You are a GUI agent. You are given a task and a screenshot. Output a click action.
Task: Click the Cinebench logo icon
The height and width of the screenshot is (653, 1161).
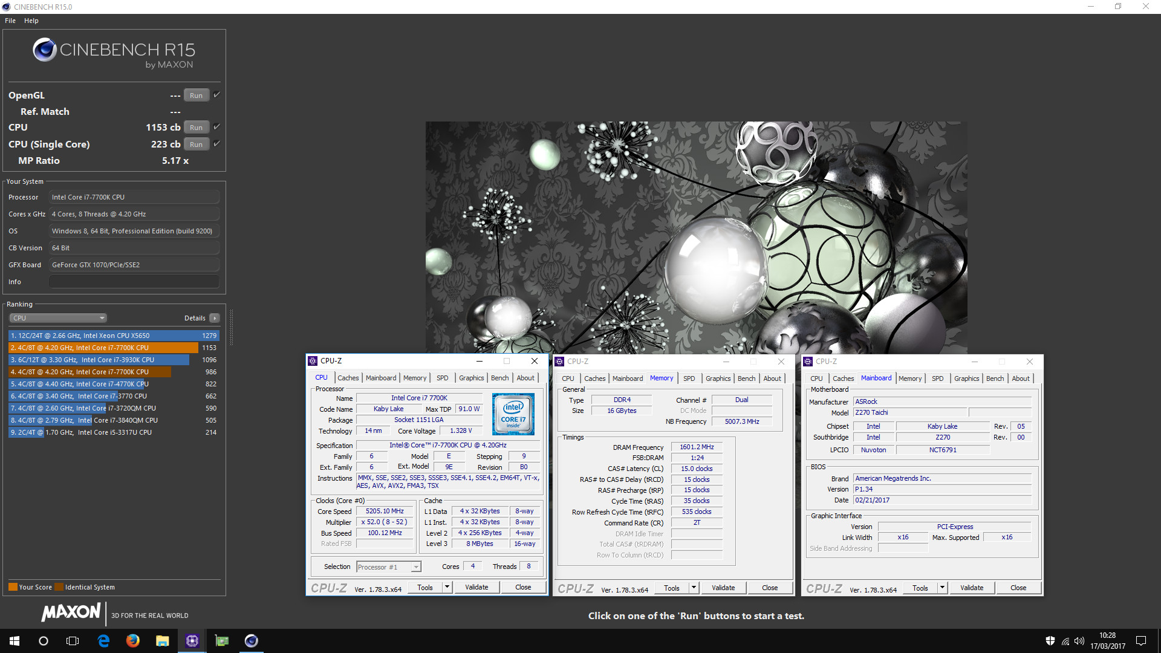(x=45, y=50)
